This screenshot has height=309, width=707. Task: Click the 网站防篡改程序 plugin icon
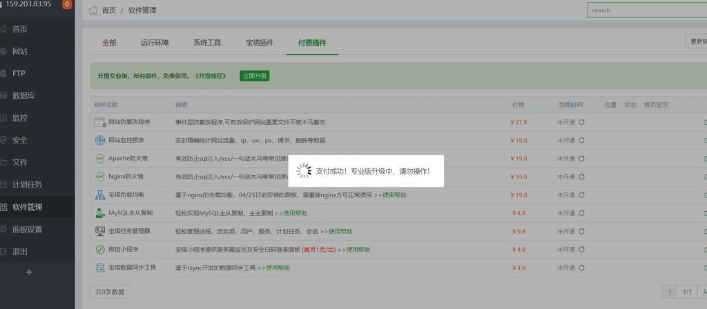coord(99,122)
